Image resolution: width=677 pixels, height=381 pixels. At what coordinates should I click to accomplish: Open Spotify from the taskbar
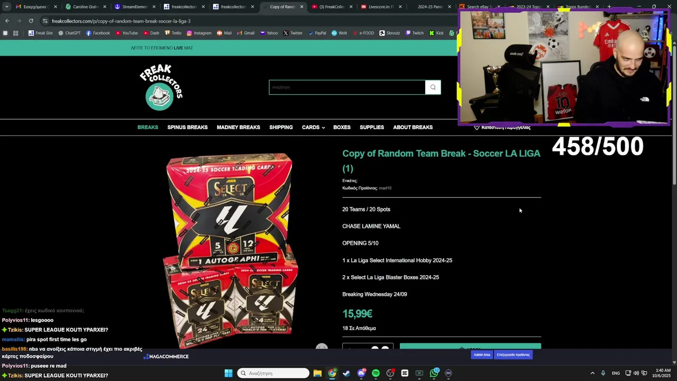(376, 373)
